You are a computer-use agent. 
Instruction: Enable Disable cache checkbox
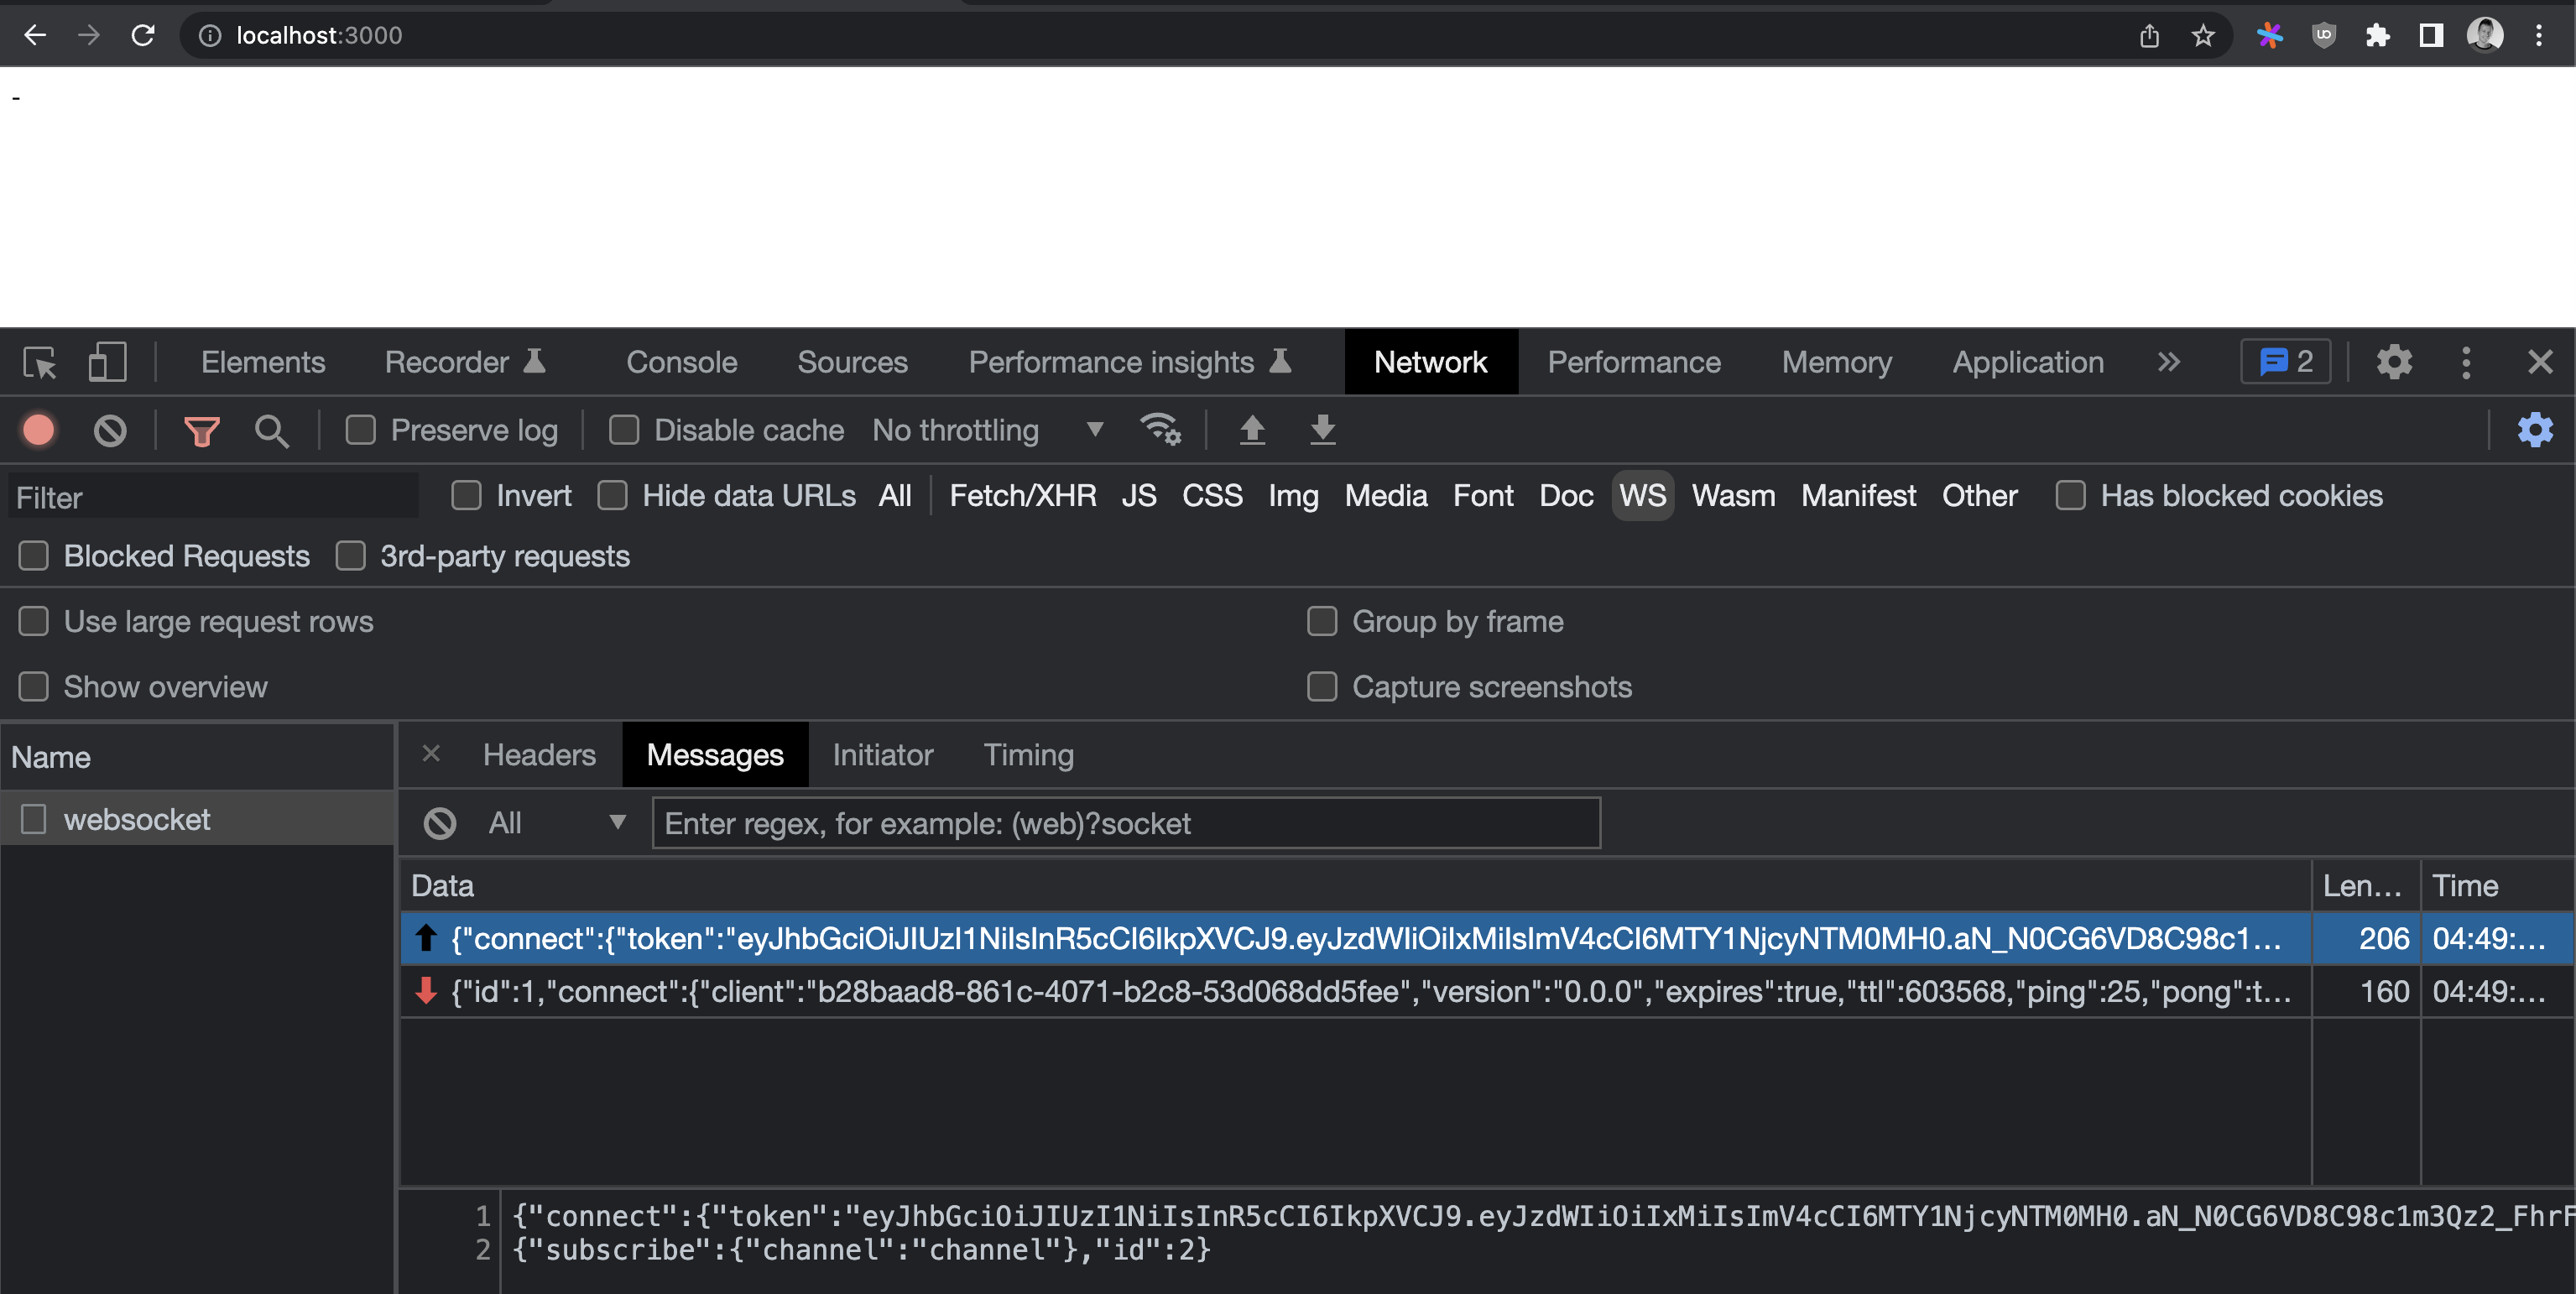[x=624, y=430]
